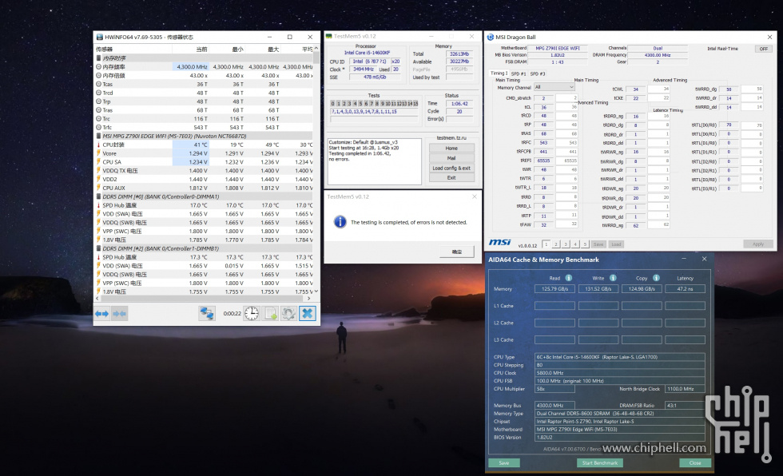Click HWiNFO collapse arrows icon
This screenshot has width=783, height=476.
pos(119,313)
